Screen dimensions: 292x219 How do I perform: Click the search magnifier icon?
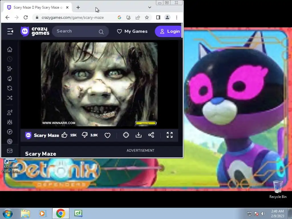[x=101, y=32]
